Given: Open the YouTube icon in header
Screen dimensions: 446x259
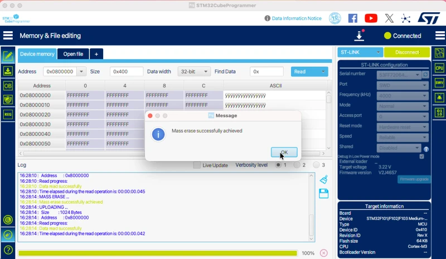Looking at the screenshot, I should 371,18.
